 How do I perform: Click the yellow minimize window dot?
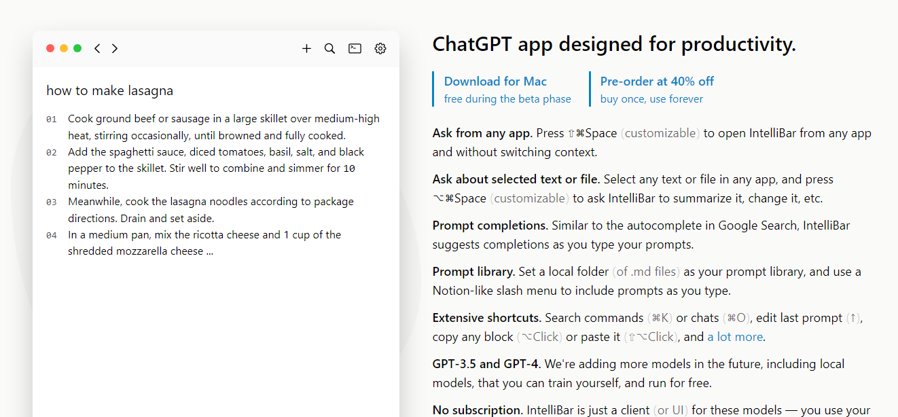(x=64, y=48)
